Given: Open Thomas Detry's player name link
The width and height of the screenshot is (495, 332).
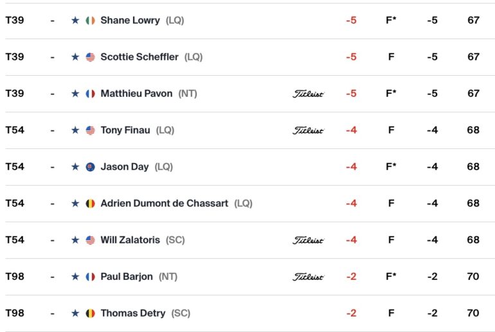Looking at the screenshot, I should 133,313.
